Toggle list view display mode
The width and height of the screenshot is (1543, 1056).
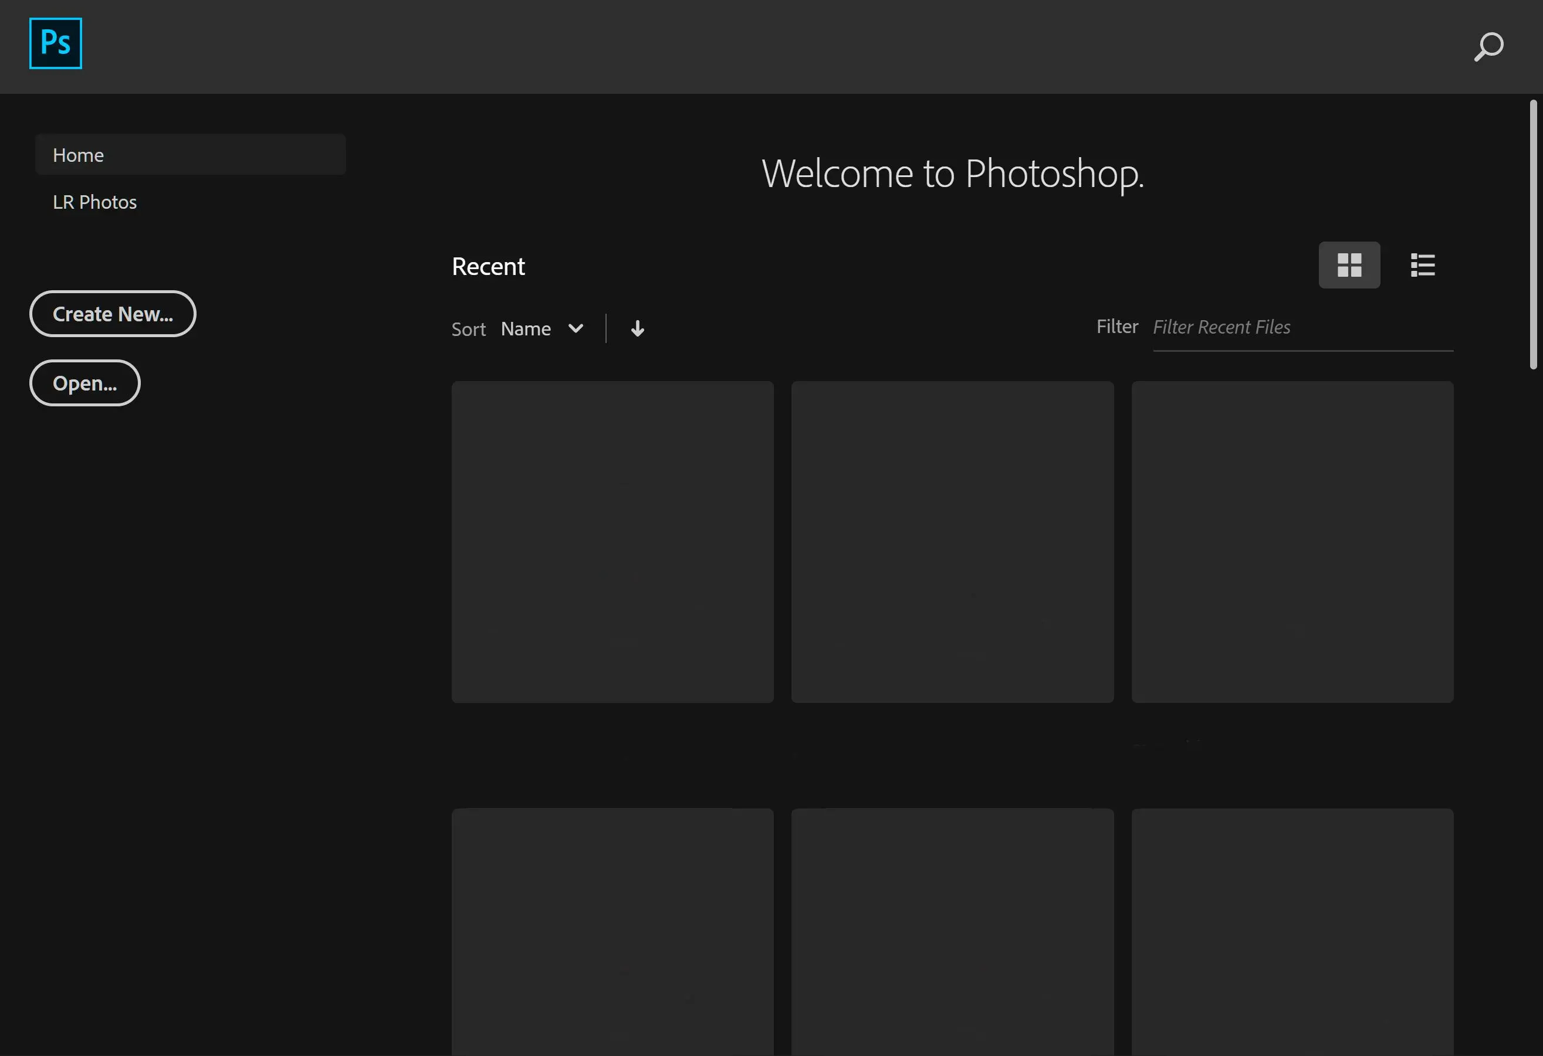pos(1422,265)
